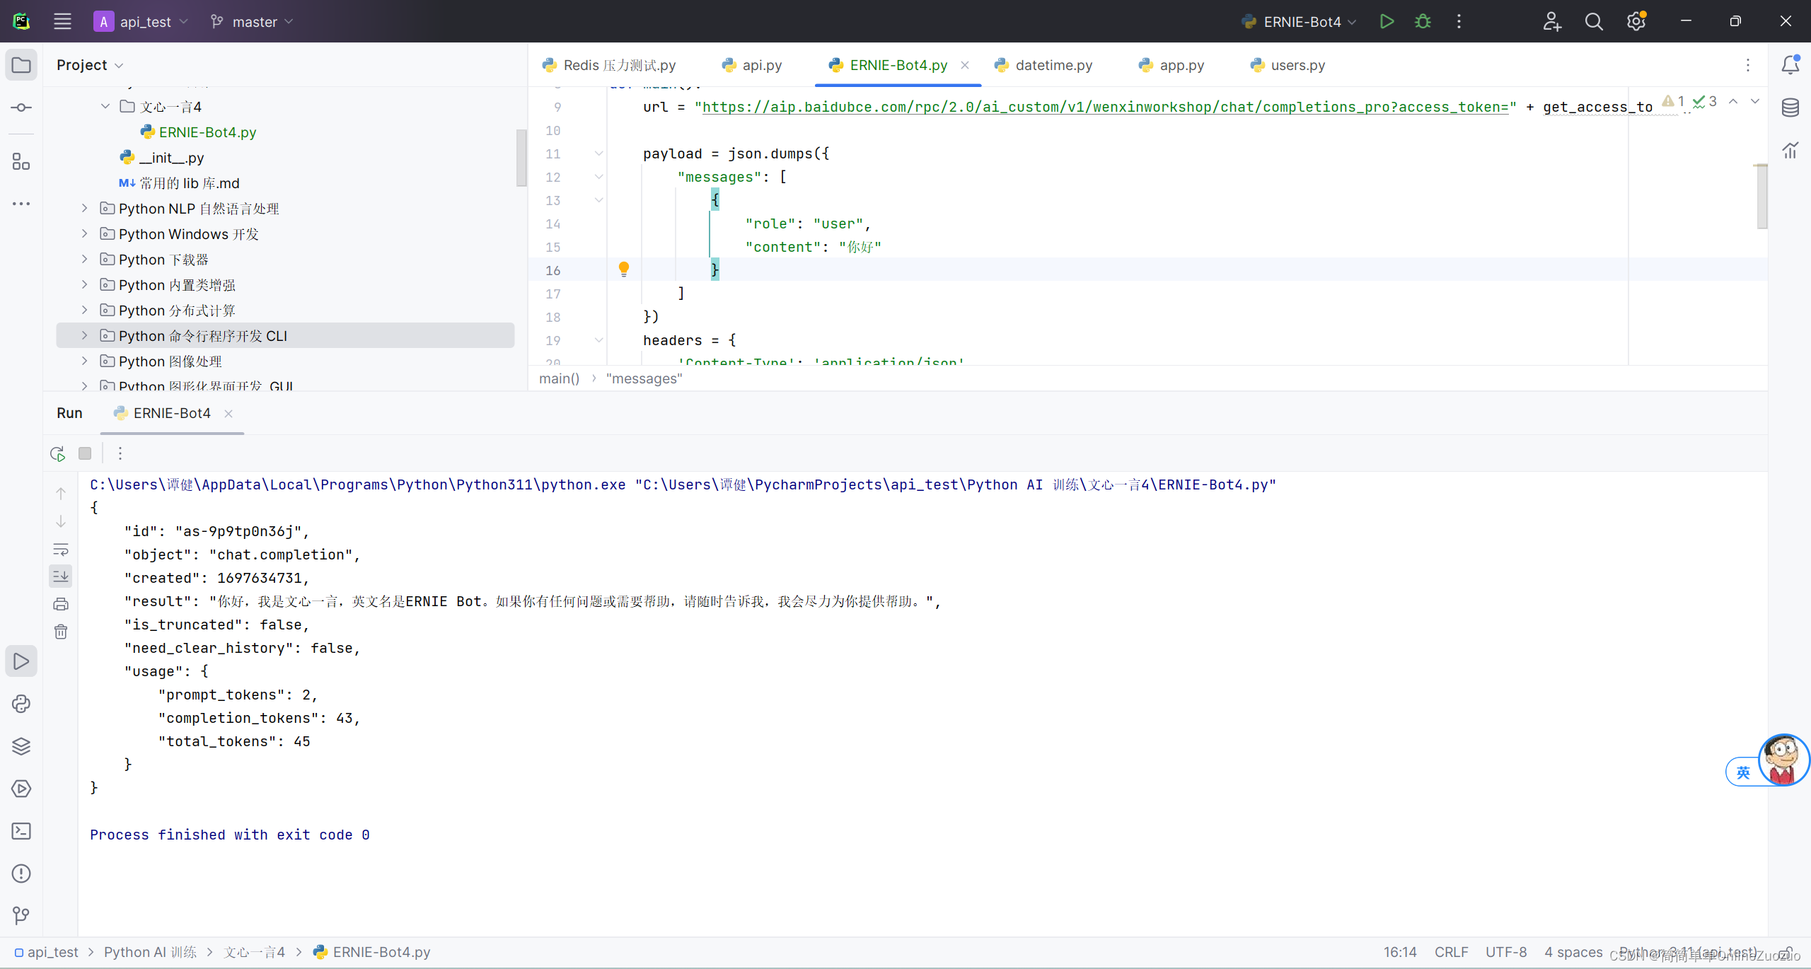Screen dimensions: 1811x969
Task: Open master branch dropdown
Action: pyautogui.click(x=252, y=21)
